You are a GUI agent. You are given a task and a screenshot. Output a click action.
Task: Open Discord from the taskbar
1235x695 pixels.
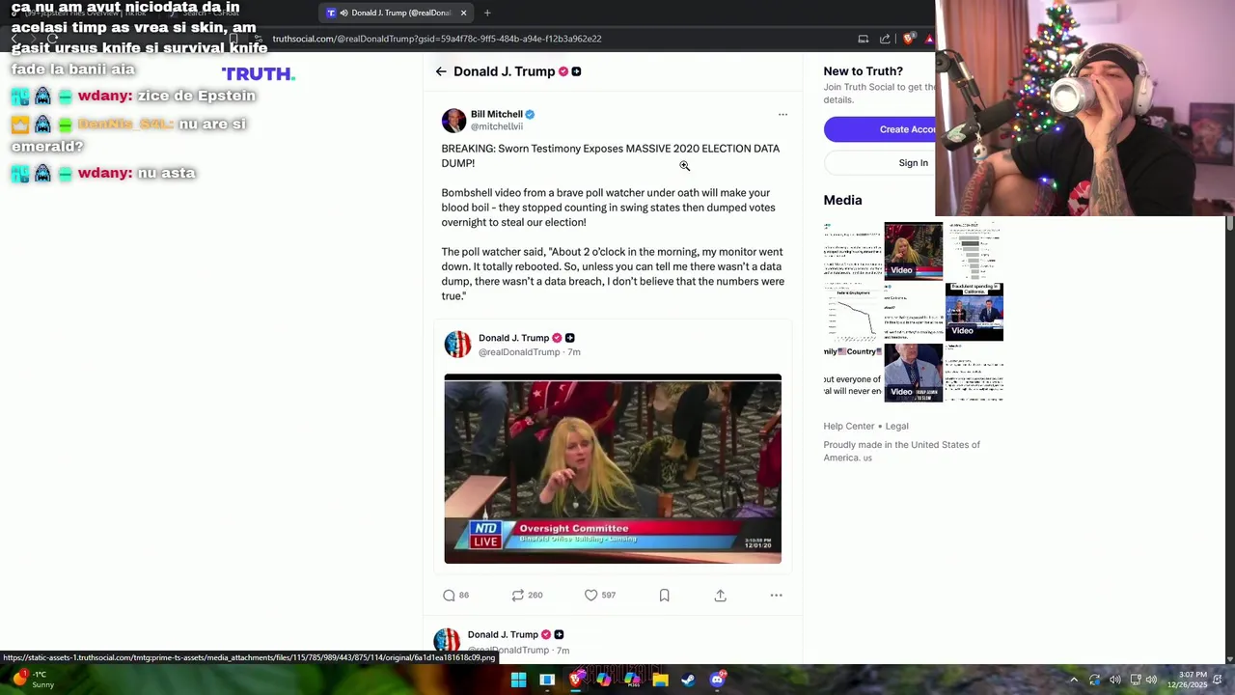click(x=717, y=680)
